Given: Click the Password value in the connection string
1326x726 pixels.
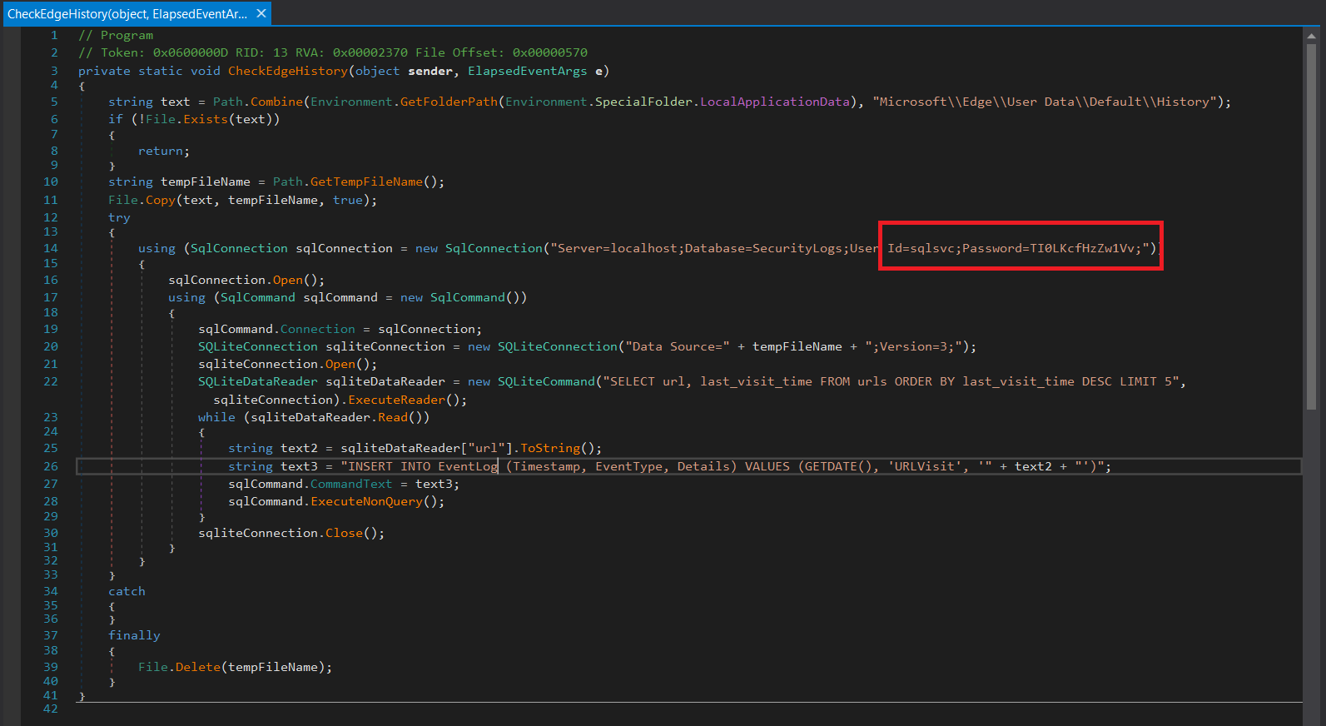Looking at the screenshot, I should click(x=1083, y=248).
